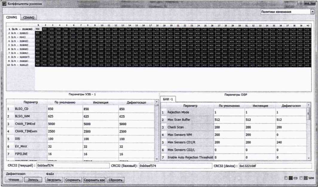Click the DSP table scrollbar thumb
Viewport: 318px width, 187px height.
[309, 113]
